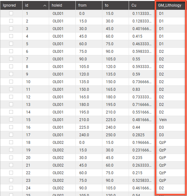Select the GM_Lithology column header
Image resolution: width=187 pixels, height=196 pixels.
tap(170, 5)
